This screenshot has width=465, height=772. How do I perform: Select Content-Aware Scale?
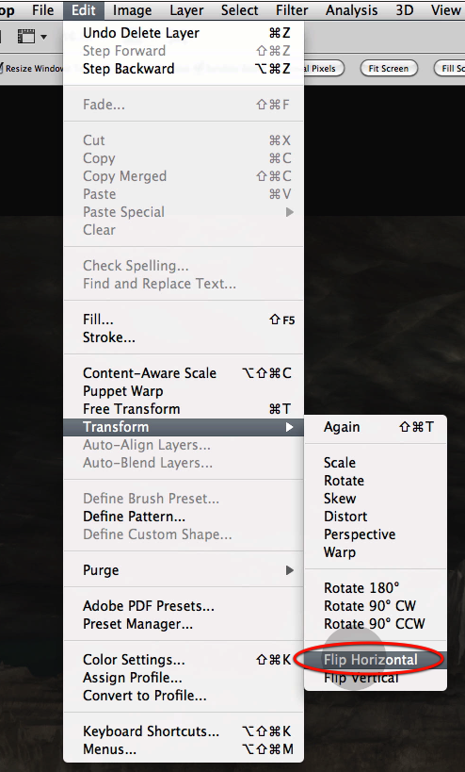pos(184,373)
